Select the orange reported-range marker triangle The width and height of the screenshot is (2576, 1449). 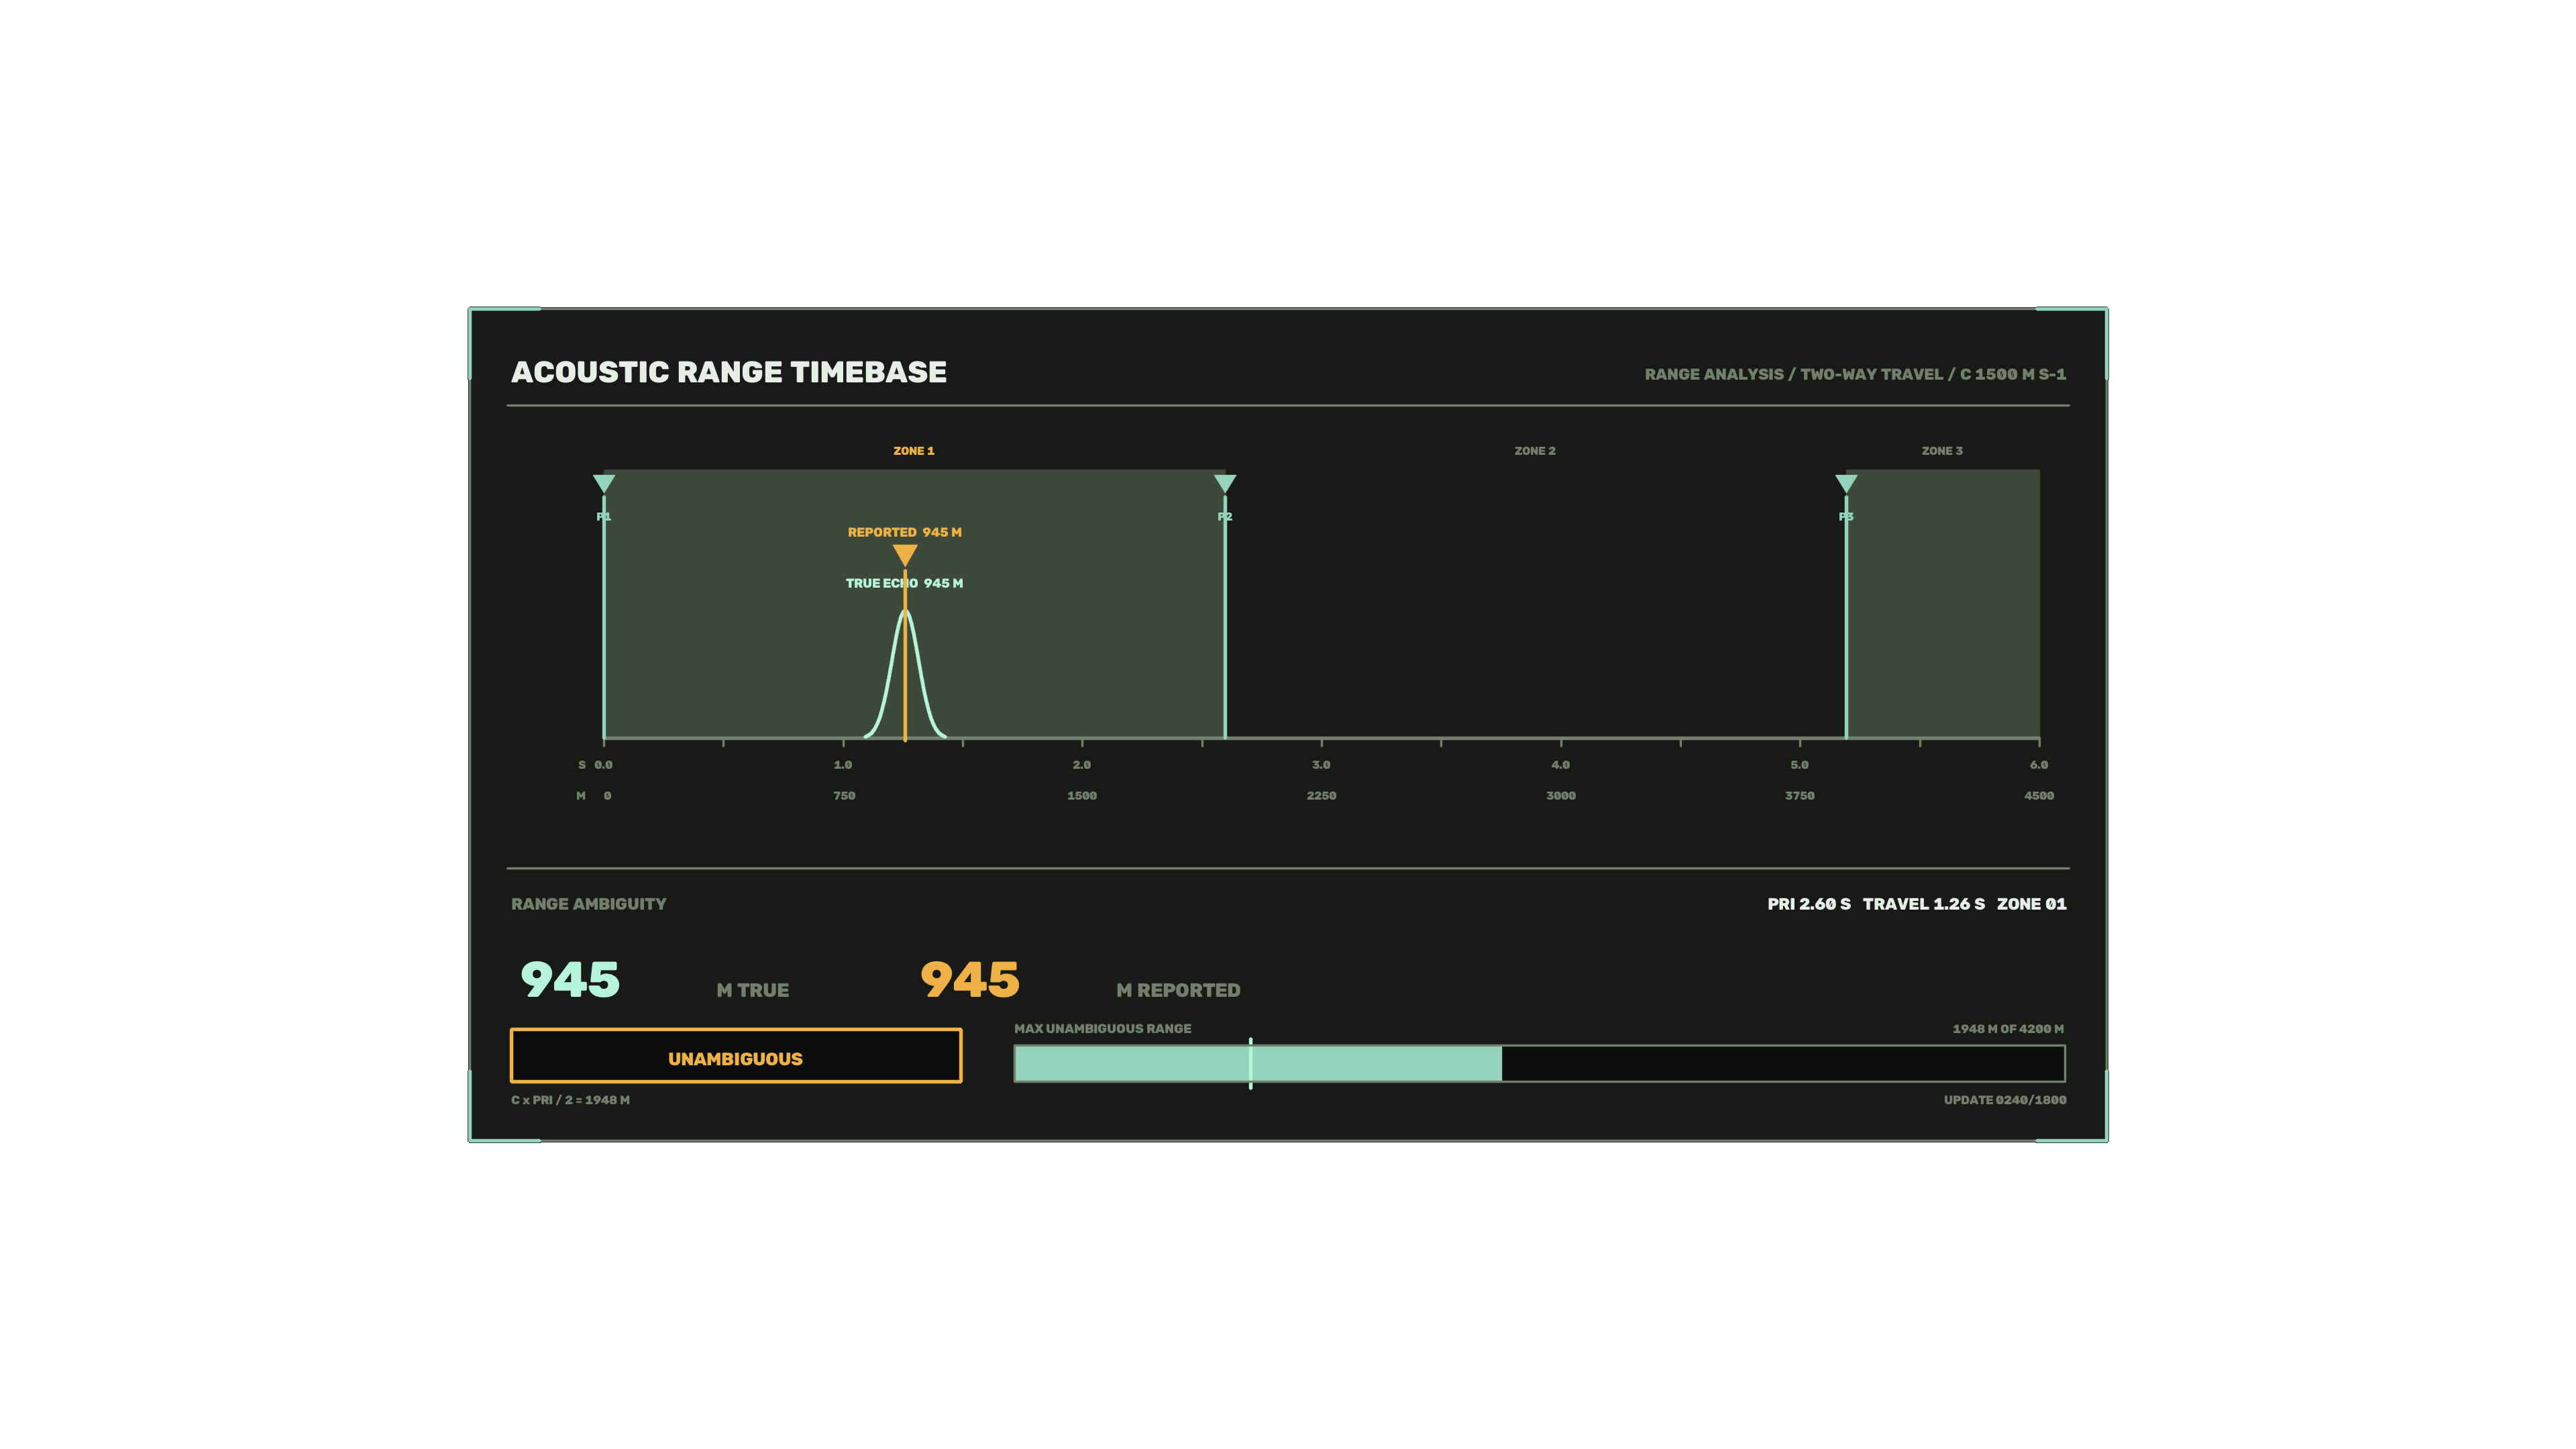coord(905,555)
